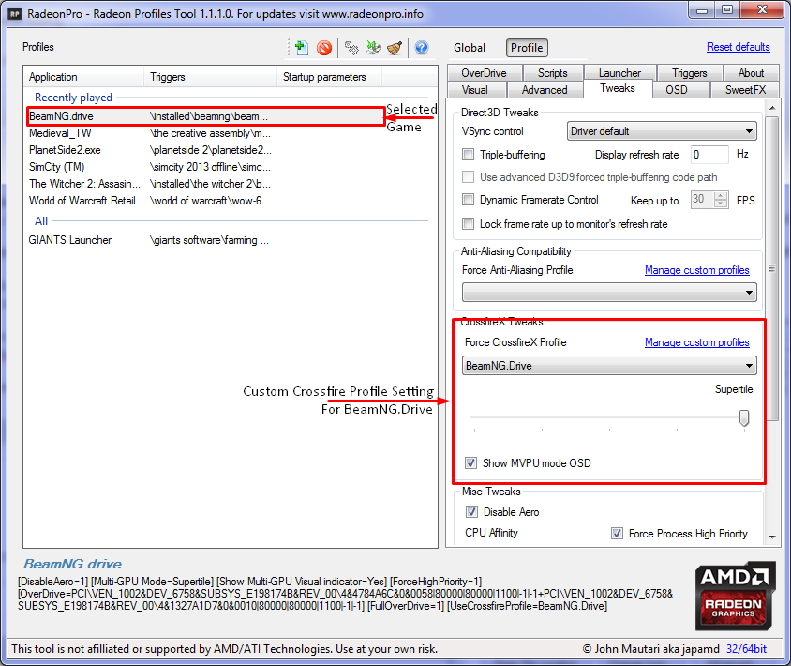This screenshot has width=791, height=666.
Task: Open Manage custom profiles for Anti-Aliasing
Action: tap(697, 270)
